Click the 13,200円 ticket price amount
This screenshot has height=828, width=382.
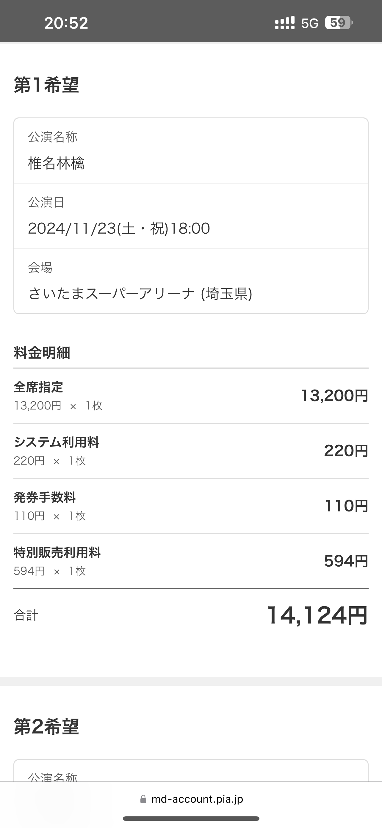334,396
